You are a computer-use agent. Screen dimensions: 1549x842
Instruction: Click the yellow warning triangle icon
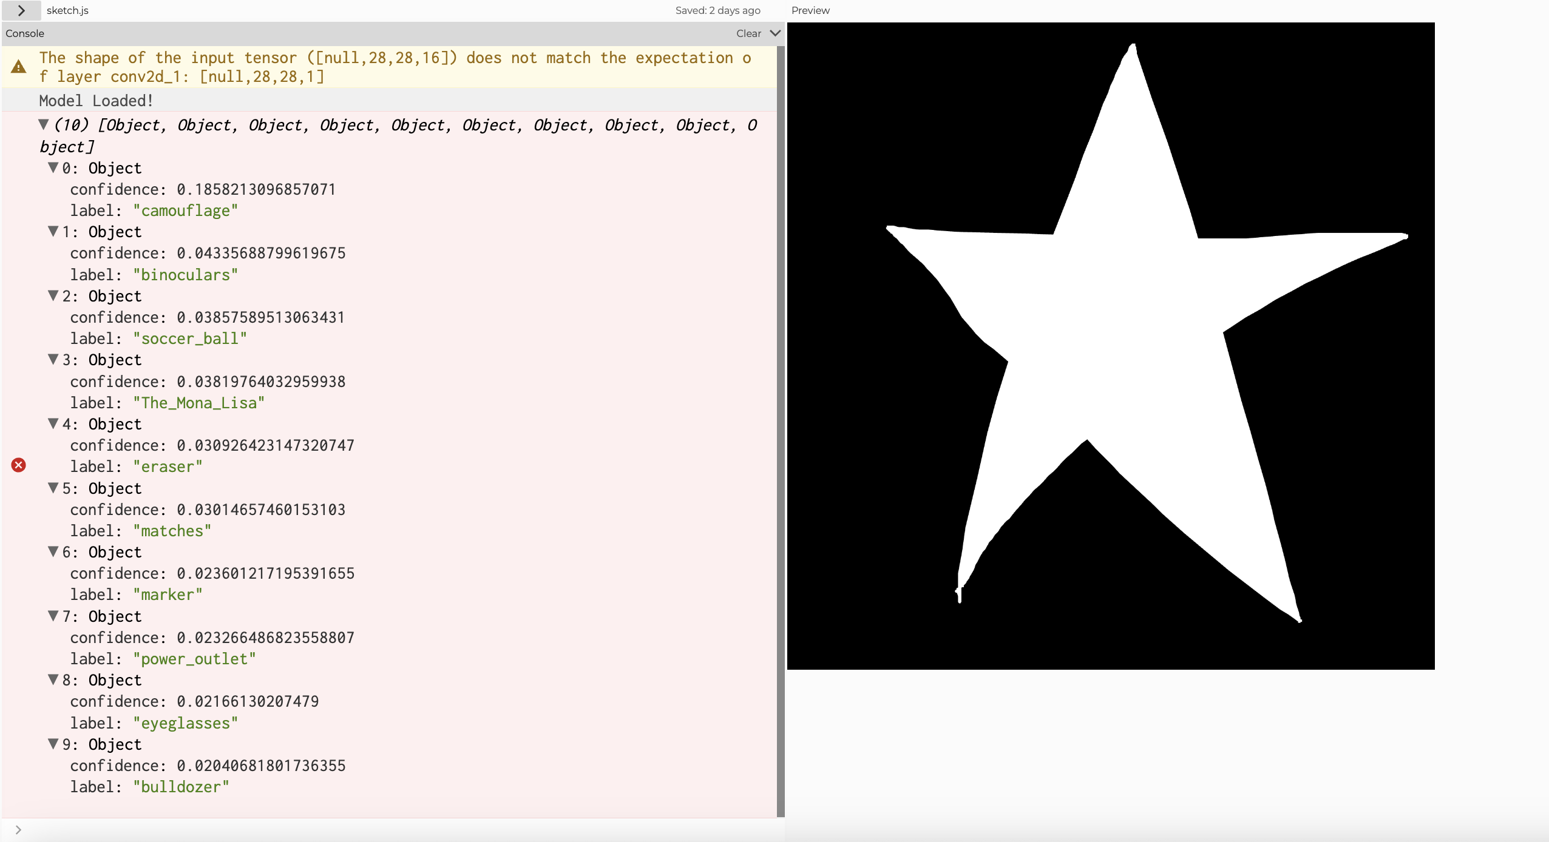(19, 67)
